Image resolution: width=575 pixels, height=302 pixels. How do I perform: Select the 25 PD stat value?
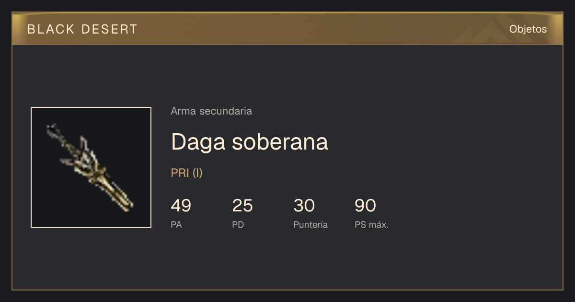pyautogui.click(x=242, y=206)
